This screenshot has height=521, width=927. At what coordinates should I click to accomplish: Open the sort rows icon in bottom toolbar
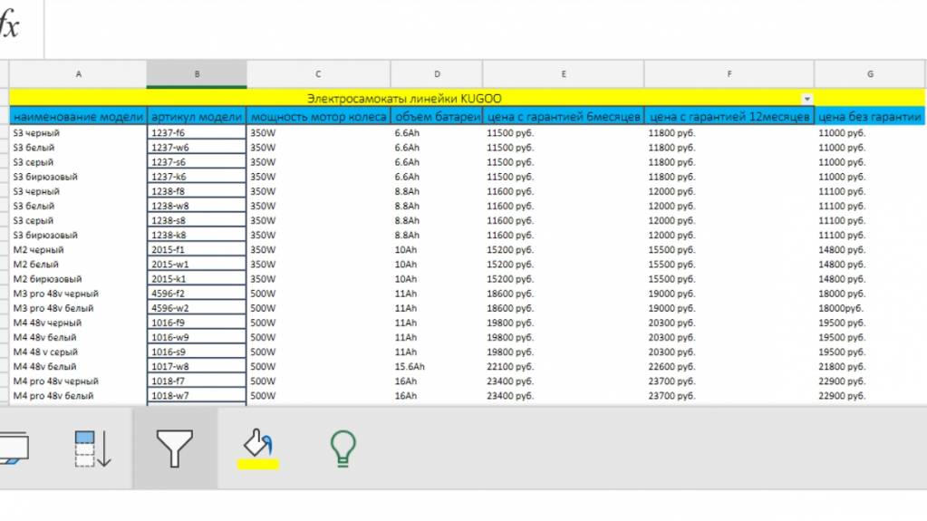point(93,449)
